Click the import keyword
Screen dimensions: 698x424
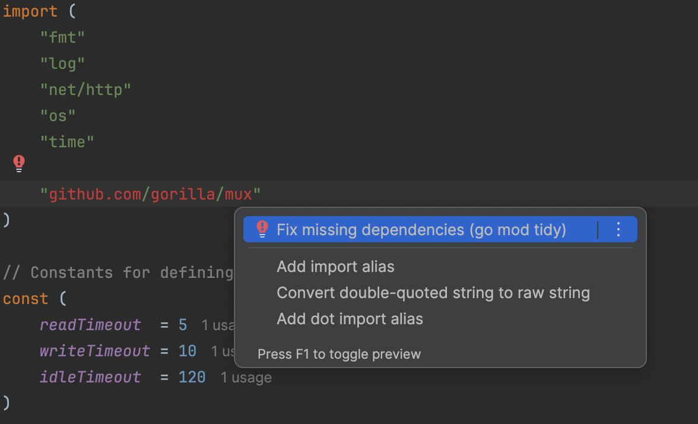30,12
